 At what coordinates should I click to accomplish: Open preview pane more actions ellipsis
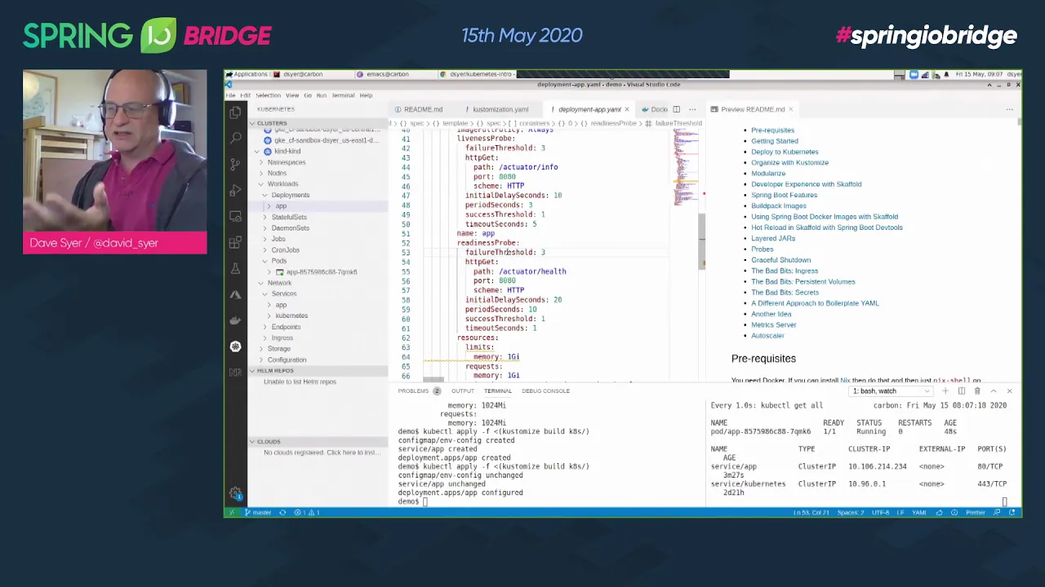click(1009, 109)
